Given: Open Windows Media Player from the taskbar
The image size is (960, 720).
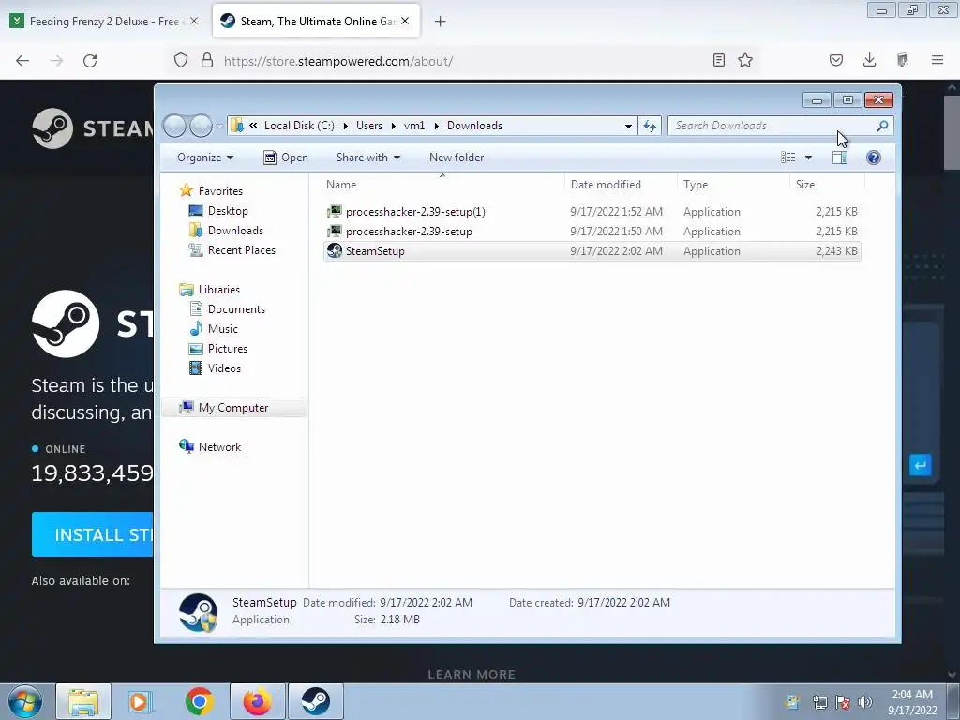Looking at the screenshot, I should [141, 701].
